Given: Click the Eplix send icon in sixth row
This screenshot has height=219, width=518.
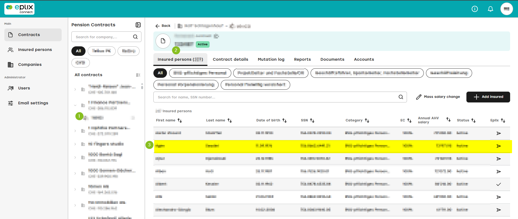Looking at the screenshot, I should point(499,197).
